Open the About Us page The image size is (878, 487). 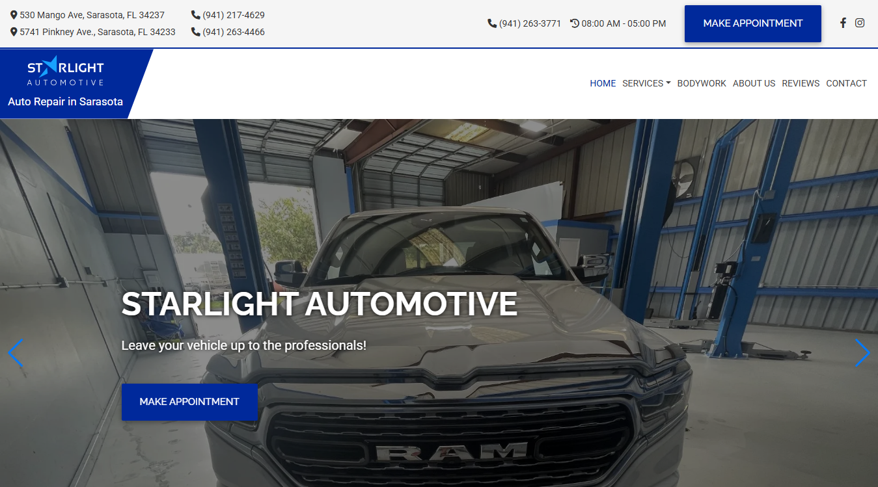tap(754, 83)
